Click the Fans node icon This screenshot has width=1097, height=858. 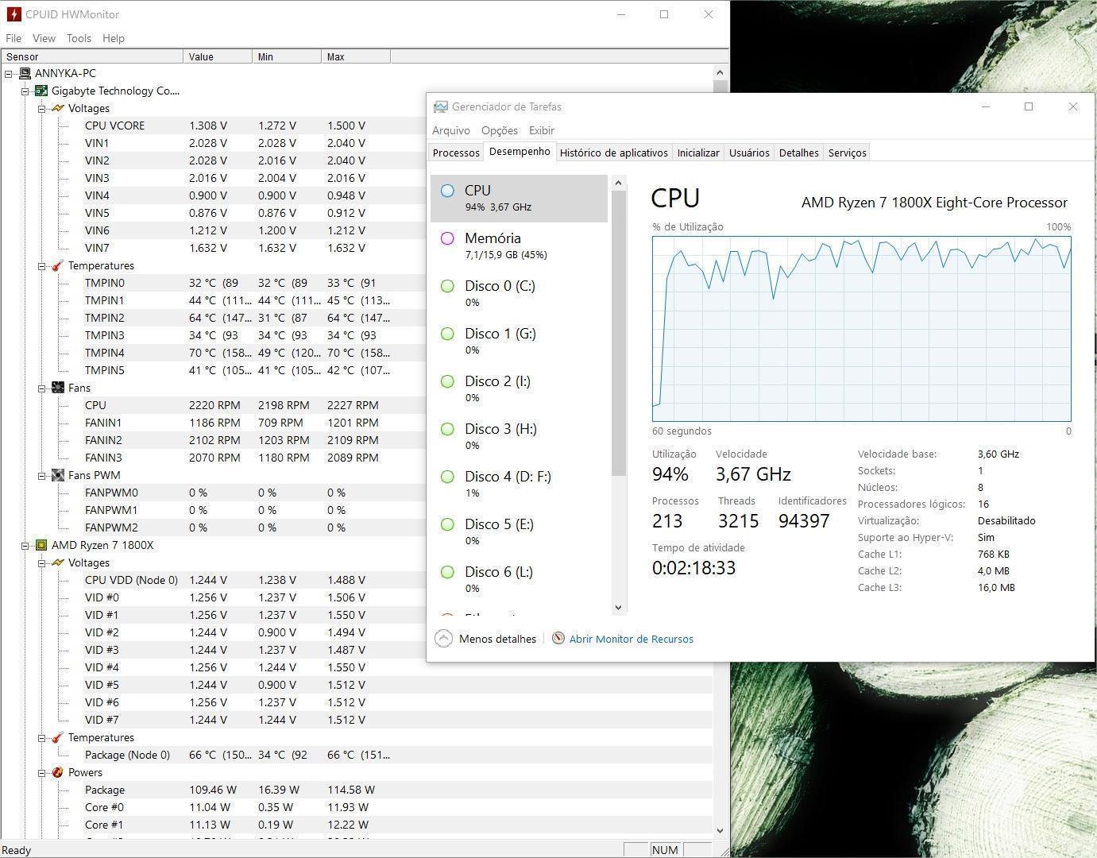click(58, 388)
